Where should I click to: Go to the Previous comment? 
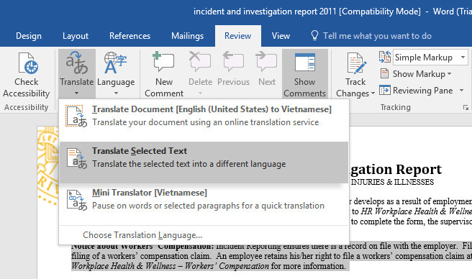coord(233,61)
